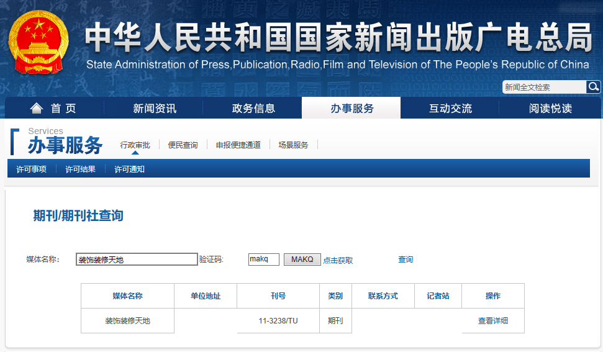Select the 场景服务 sub-menu item
Image resolution: width=603 pixels, height=352 pixels.
293,145
